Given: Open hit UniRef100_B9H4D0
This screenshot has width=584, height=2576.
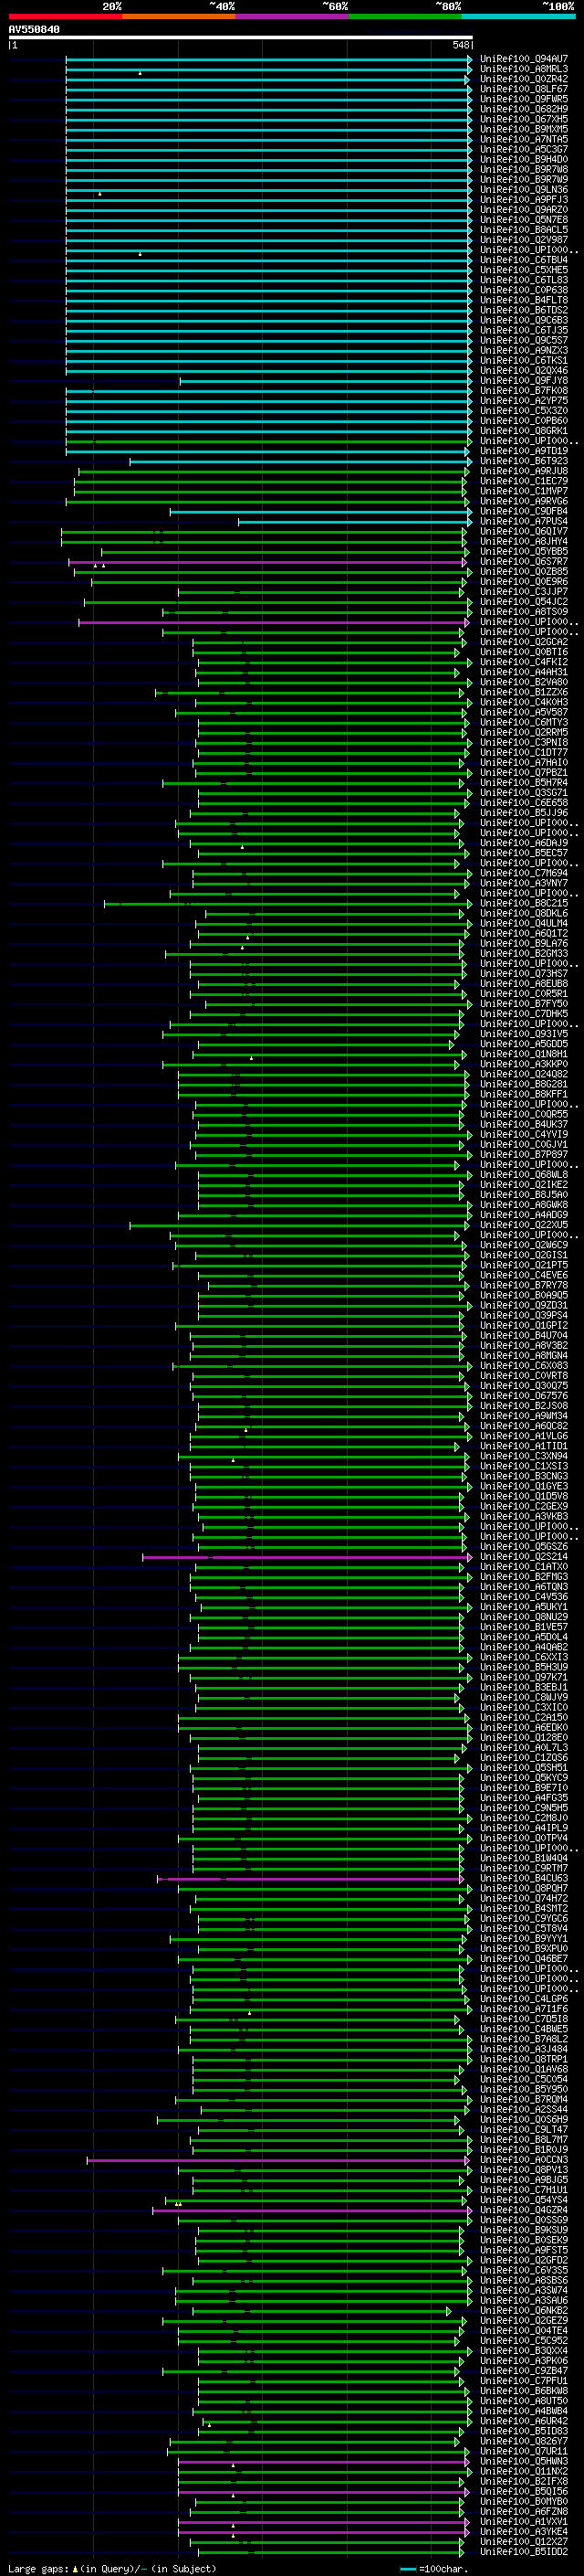Looking at the screenshot, I should point(524,159).
